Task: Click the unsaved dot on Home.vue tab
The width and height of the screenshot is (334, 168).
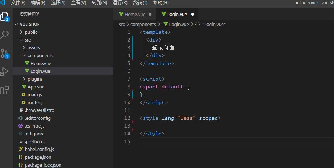Action: point(150,14)
